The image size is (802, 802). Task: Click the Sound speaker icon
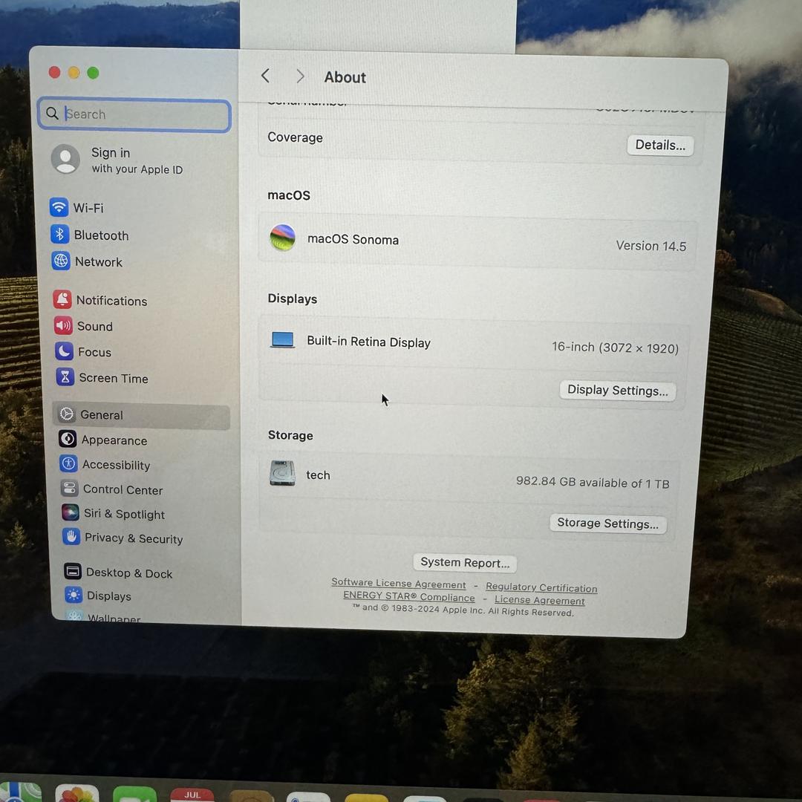click(x=63, y=325)
